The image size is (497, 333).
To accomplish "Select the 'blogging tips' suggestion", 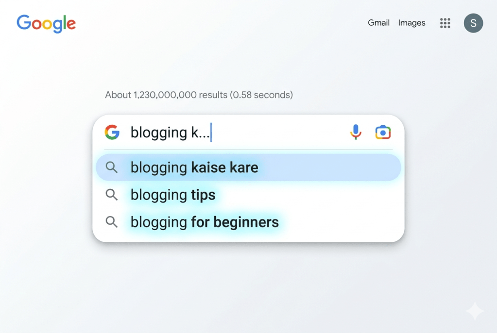I will click(x=172, y=195).
